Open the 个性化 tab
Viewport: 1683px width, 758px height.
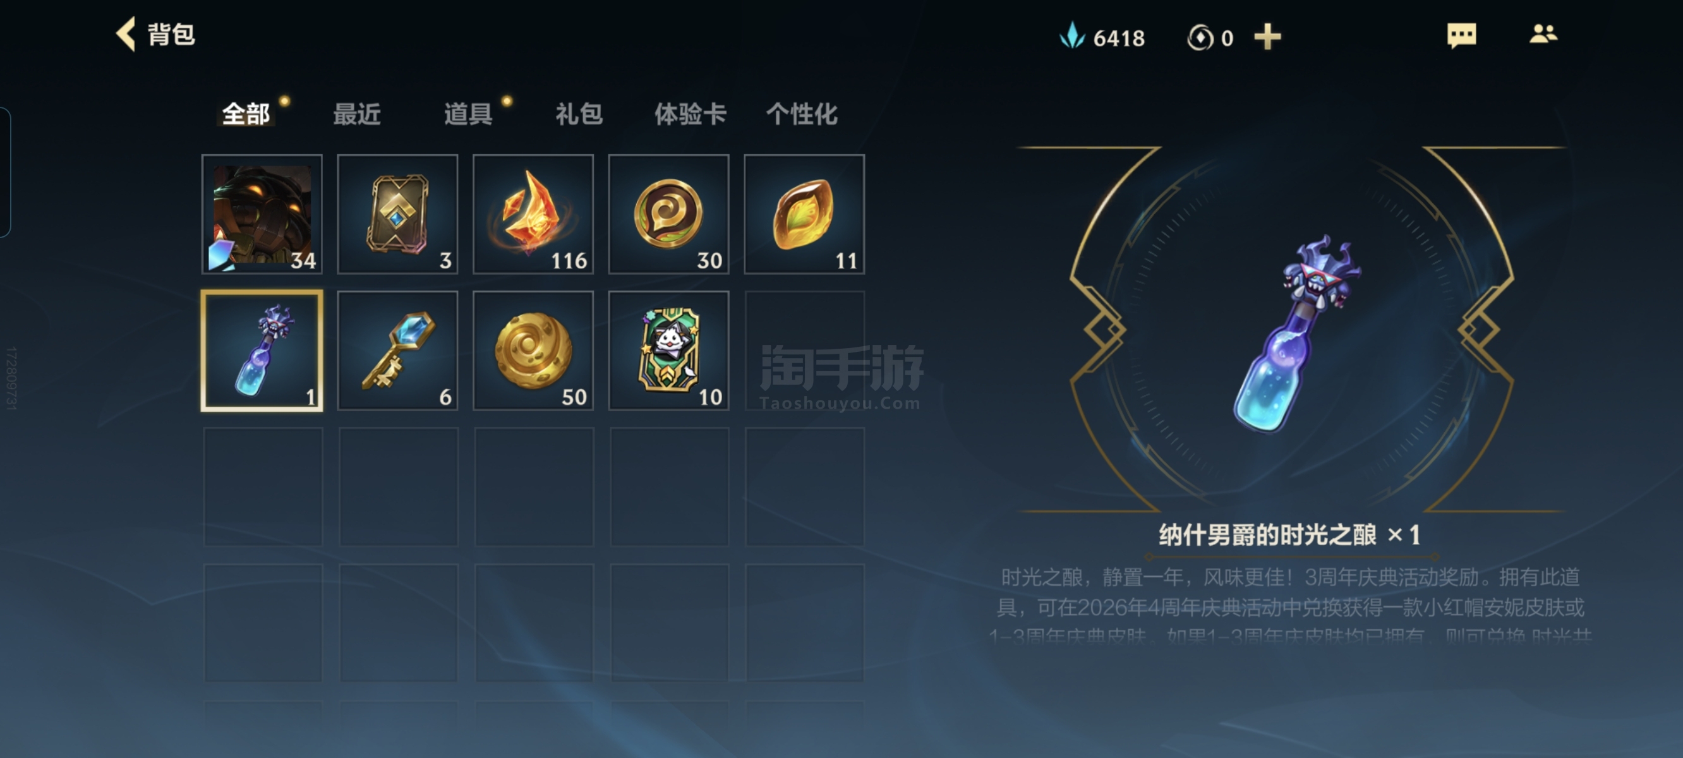point(802,114)
